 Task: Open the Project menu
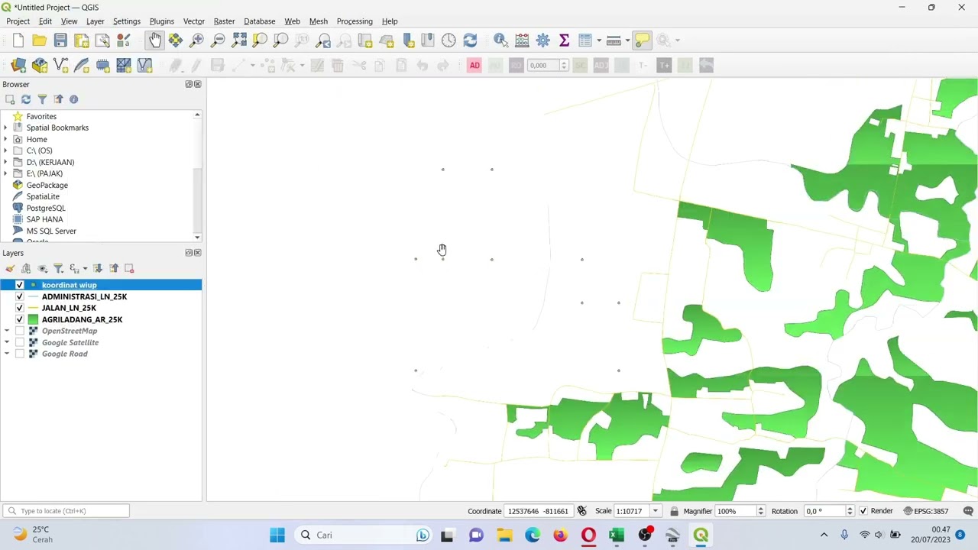18,21
